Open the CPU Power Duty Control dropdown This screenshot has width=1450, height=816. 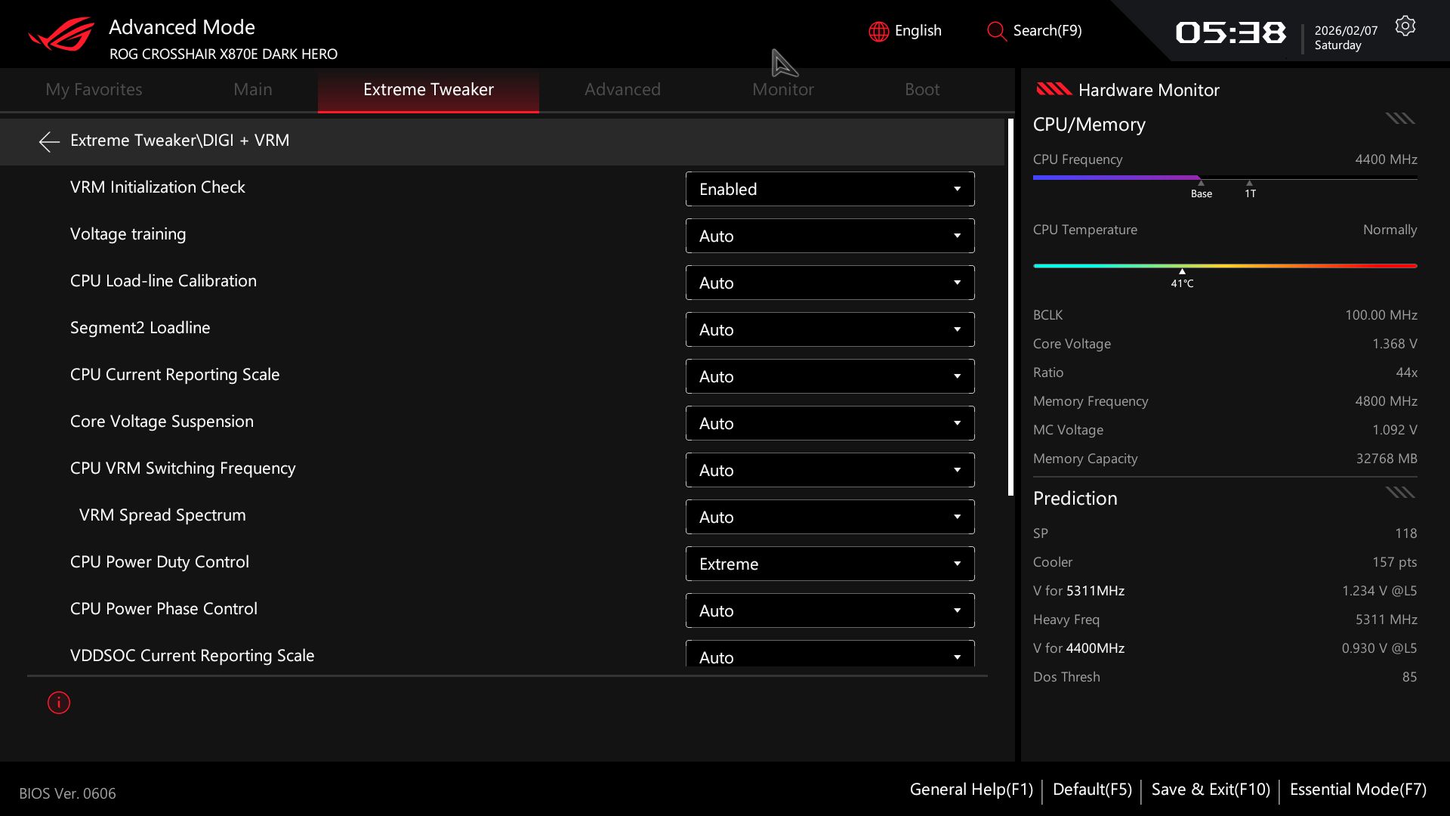pyautogui.click(x=829, y=564)
